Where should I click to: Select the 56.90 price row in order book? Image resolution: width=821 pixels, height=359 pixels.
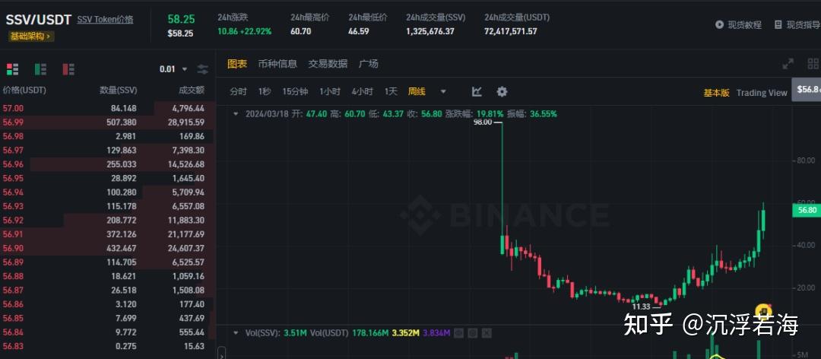(x=107, y=248)
